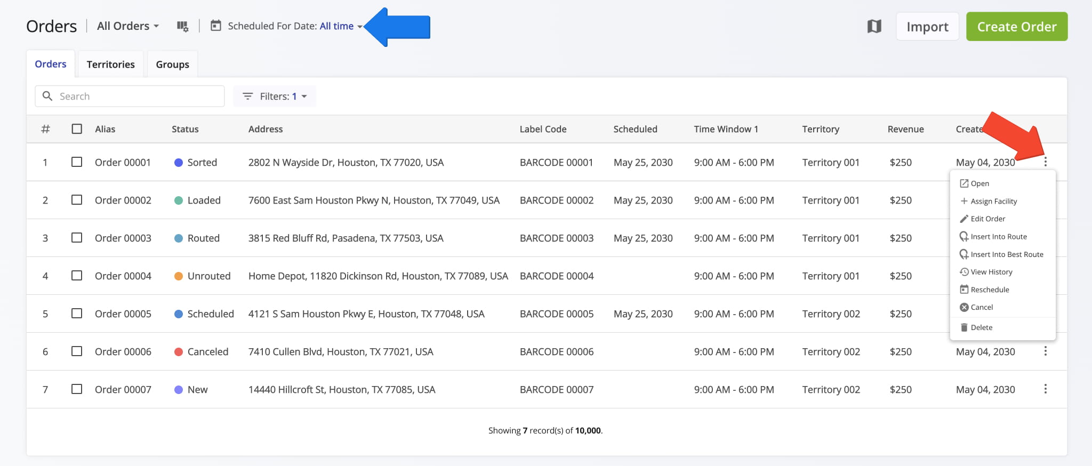Screen dimensions: 1092x466
Task: Click address 7410 Cullen Blvd
Action: click(341, 351)
